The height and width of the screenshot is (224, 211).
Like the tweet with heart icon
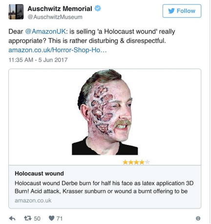[51, 218]
